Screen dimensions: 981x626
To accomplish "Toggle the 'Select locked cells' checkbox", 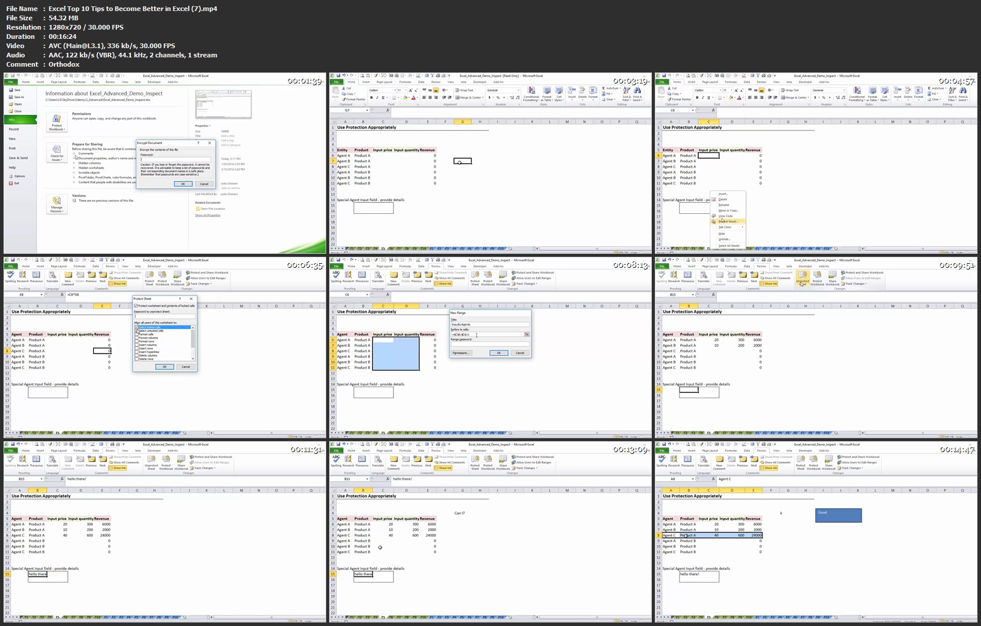I will 137,327.
